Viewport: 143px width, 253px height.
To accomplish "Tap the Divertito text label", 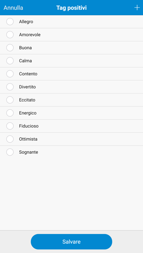I will pos(27,87).
